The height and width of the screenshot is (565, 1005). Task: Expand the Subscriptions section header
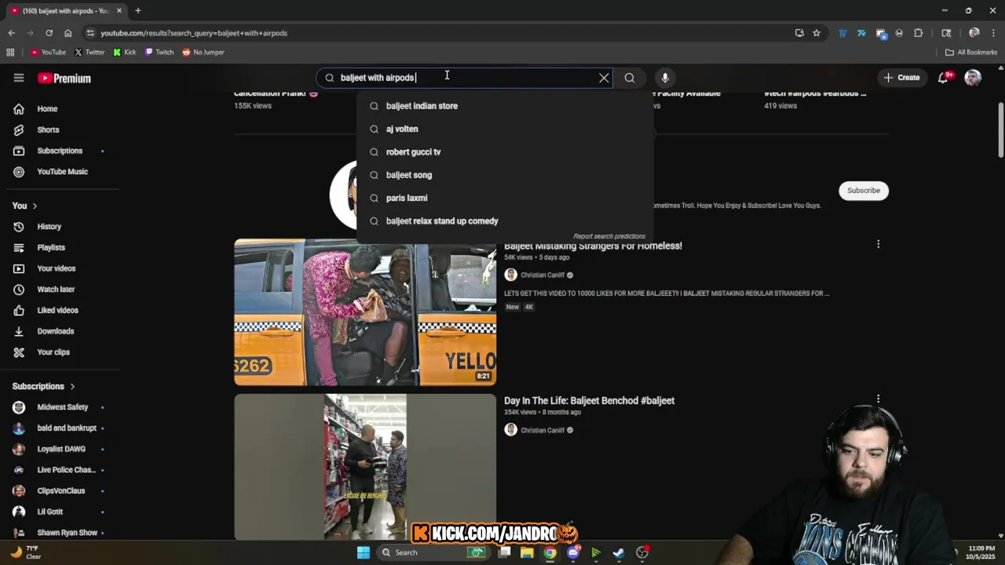pyautogui.click(x=44, y=386)
